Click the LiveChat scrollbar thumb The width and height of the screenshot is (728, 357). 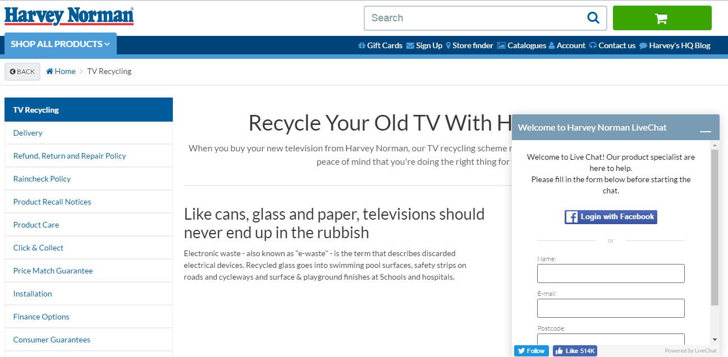[x=715, y=227]
